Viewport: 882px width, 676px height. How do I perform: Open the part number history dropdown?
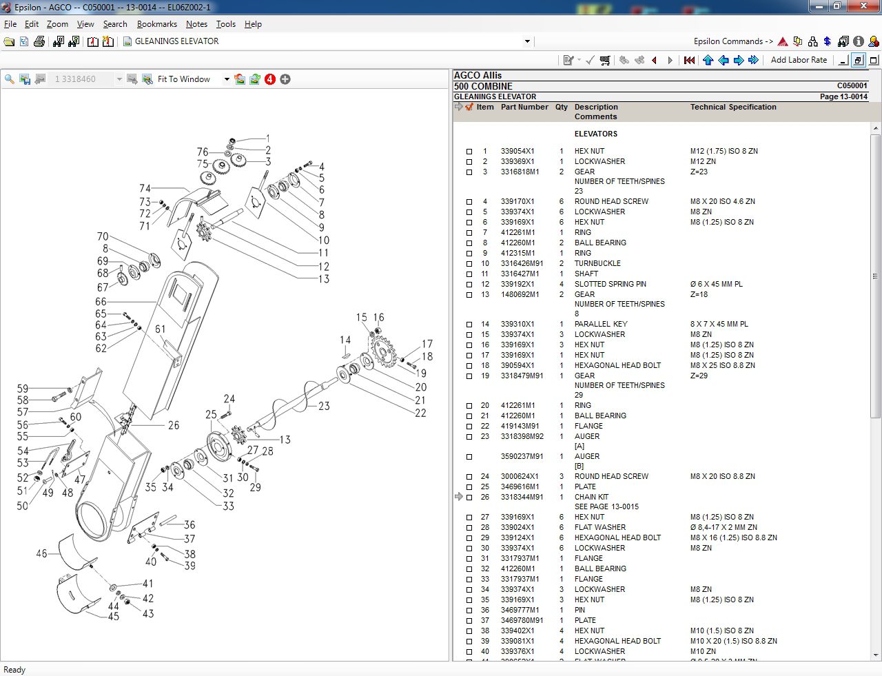[x=119, y=79]
